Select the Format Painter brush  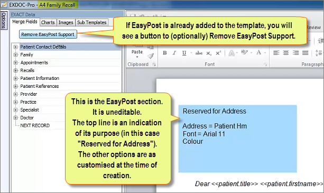(x=151, y=56)
